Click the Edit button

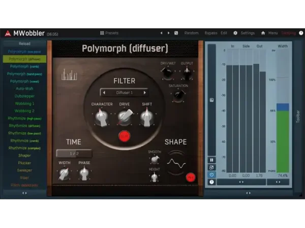(x=224, y=33)
